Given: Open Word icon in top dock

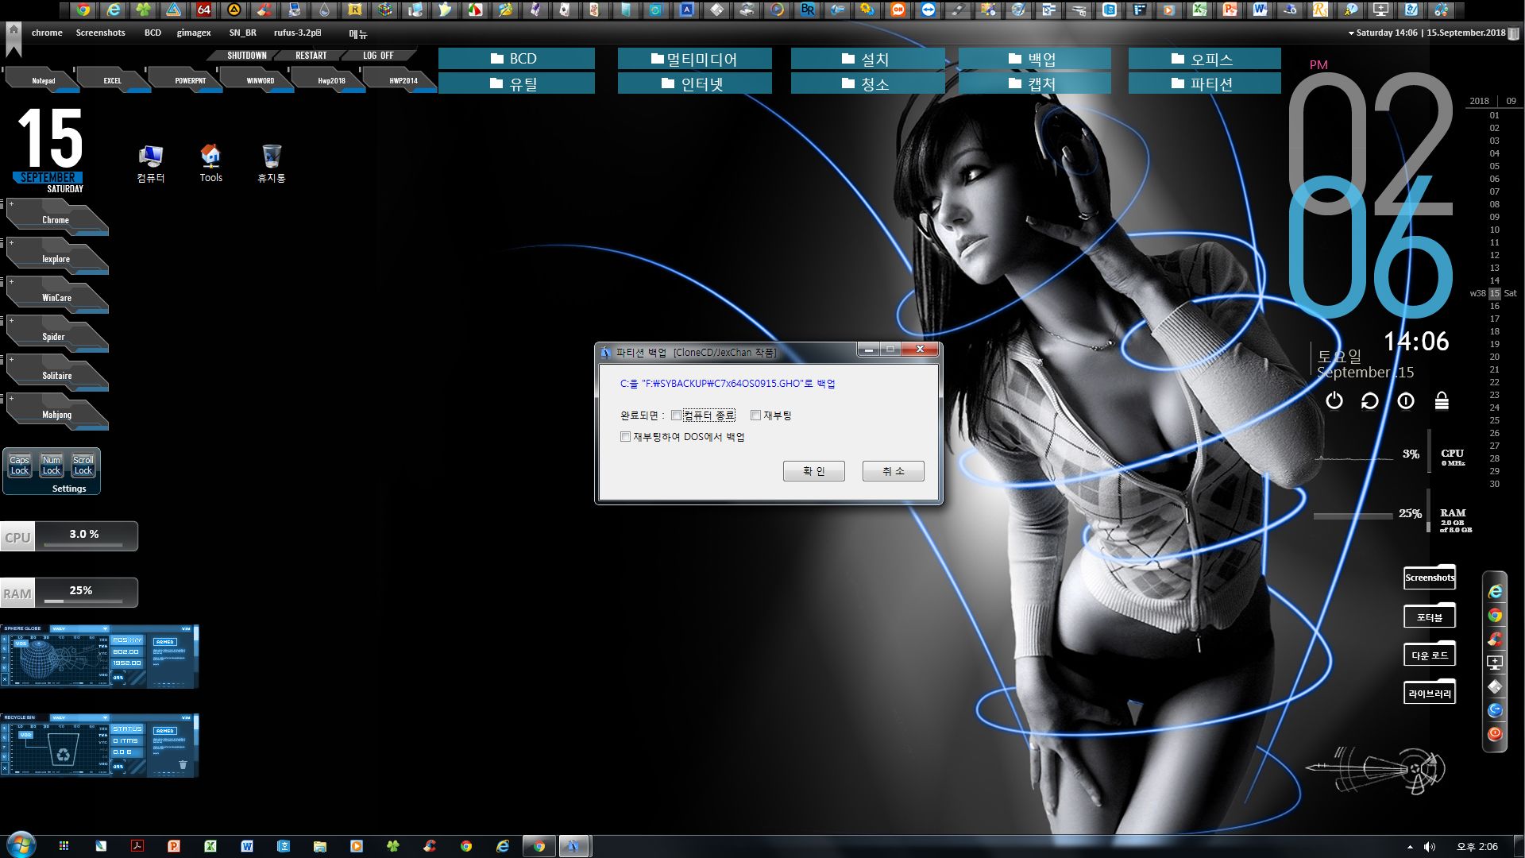Looking at the screenshot, I should pyautogui.click(x=1261, y=10).
